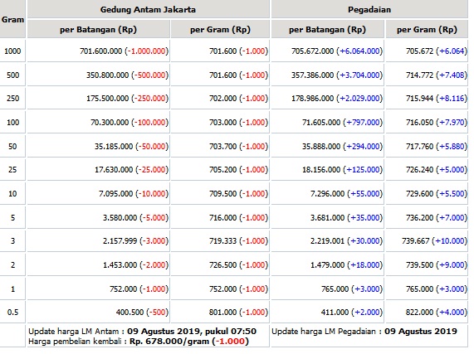The width and height of the screenshot is (474, 354).
Task: Click the Update harga LM Antam note
Action: 143,332
